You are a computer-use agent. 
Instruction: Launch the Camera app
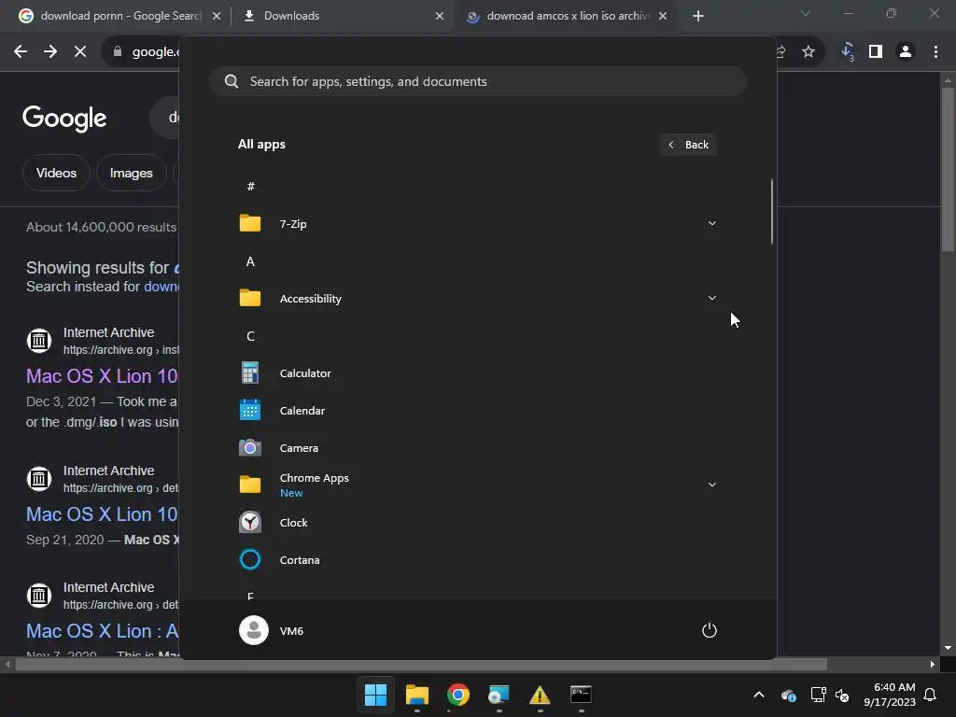pos(250,448)
